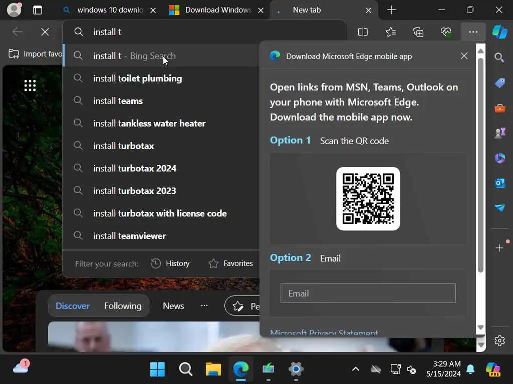
Task: Go back with the back arrow
Action: coord(17,32)
